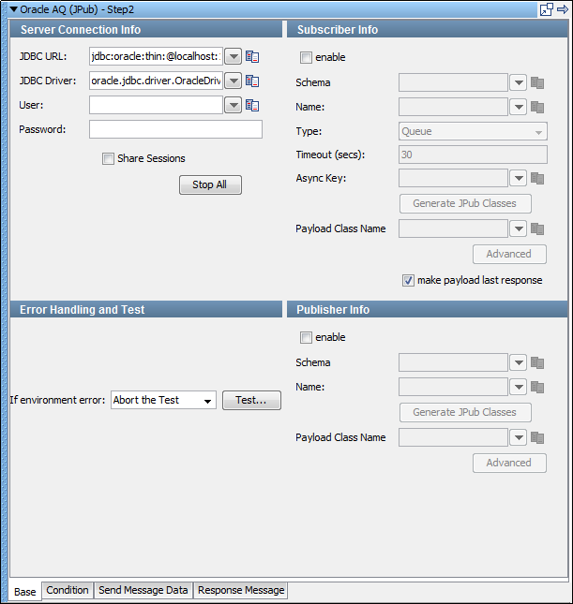This screenshot has height=604, width=573.
Task: Open the Publisher Name dropdown
Action: point(519,387)
